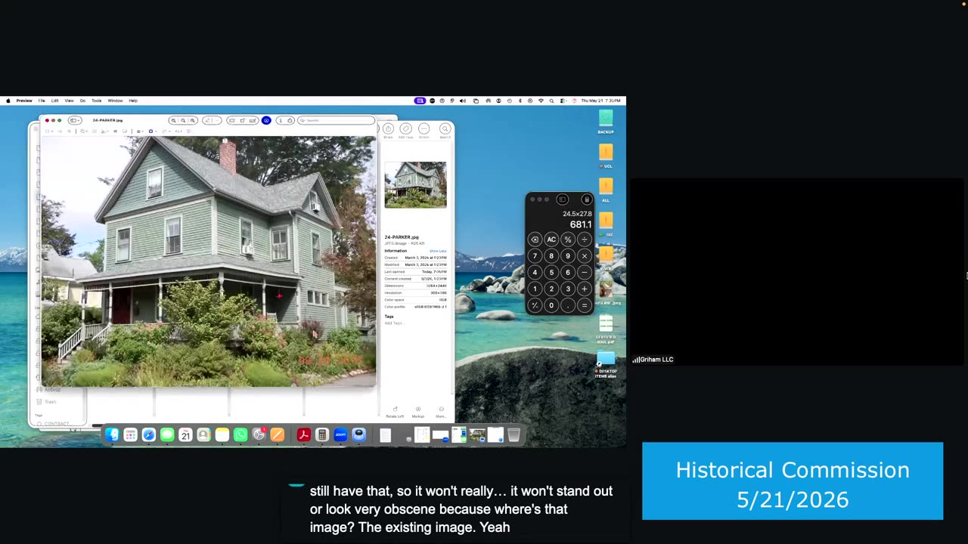
Task: Open the Apple menu
Action: coord(8,100)
